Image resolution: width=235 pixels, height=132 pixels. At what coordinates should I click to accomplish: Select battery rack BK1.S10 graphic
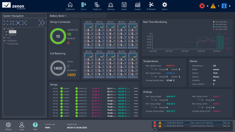[x=133, y=66]
